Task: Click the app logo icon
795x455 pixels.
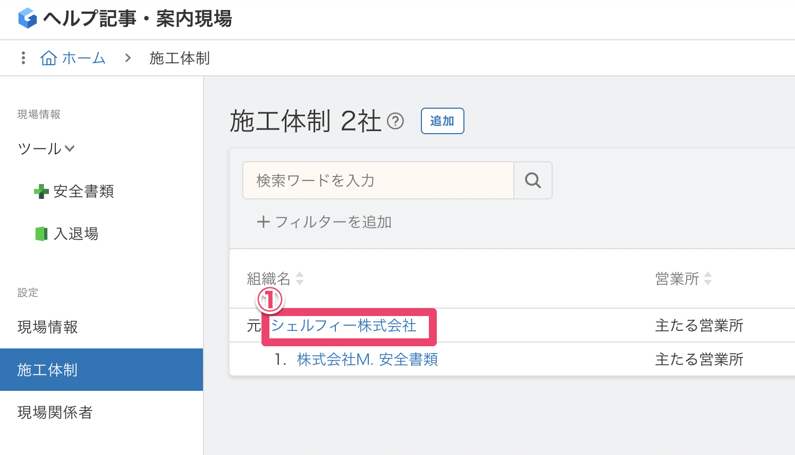Action: (27, 19)
